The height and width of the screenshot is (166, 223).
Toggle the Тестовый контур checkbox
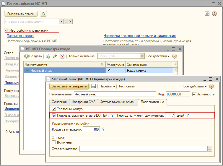54,109
